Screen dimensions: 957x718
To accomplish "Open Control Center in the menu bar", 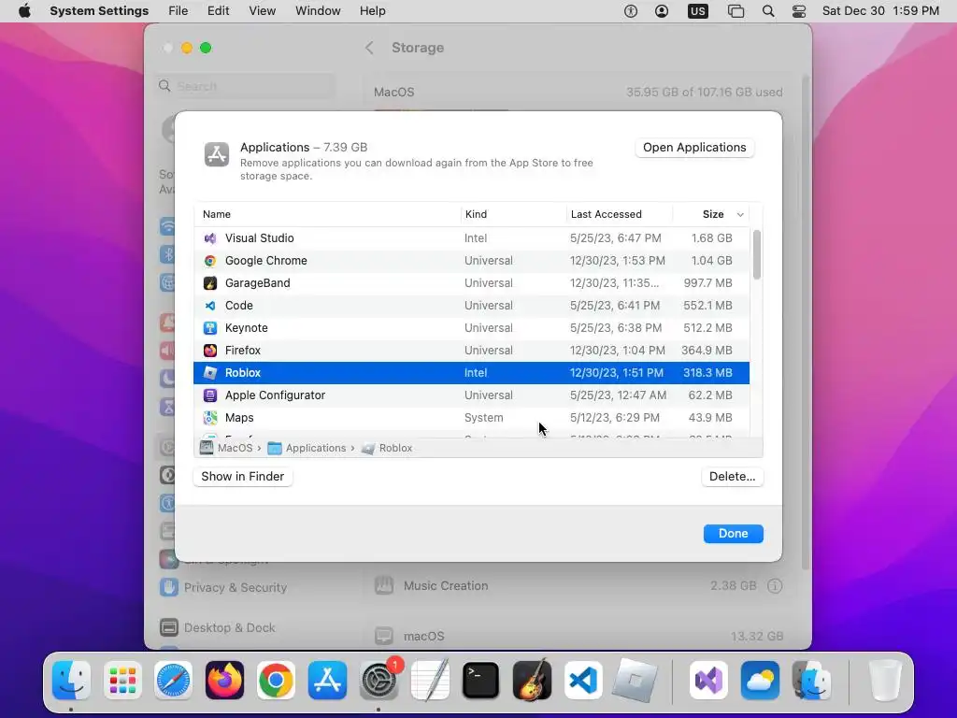I will 799,11.
